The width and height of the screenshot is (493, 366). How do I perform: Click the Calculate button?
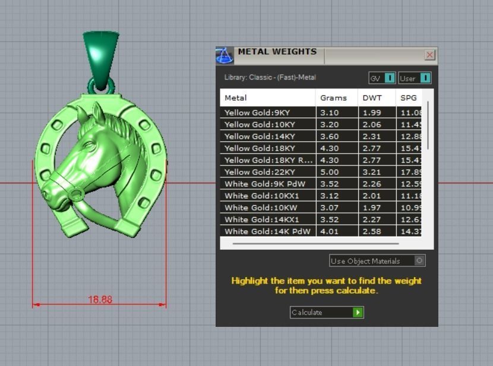click(327, 313)
